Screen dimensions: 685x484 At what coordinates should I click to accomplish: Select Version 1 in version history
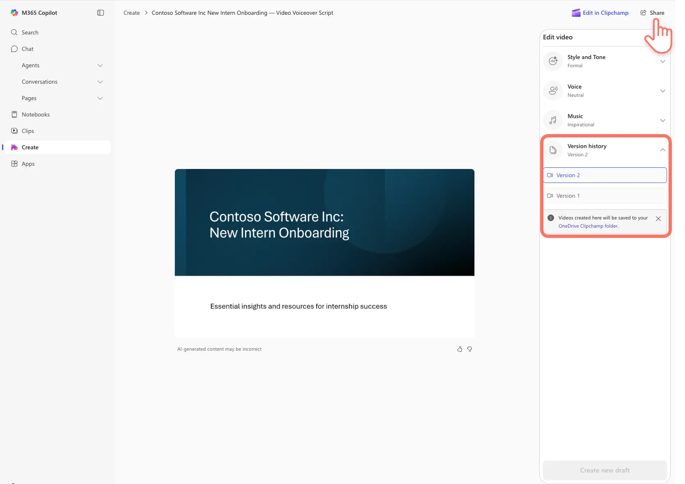coord(605,196)
